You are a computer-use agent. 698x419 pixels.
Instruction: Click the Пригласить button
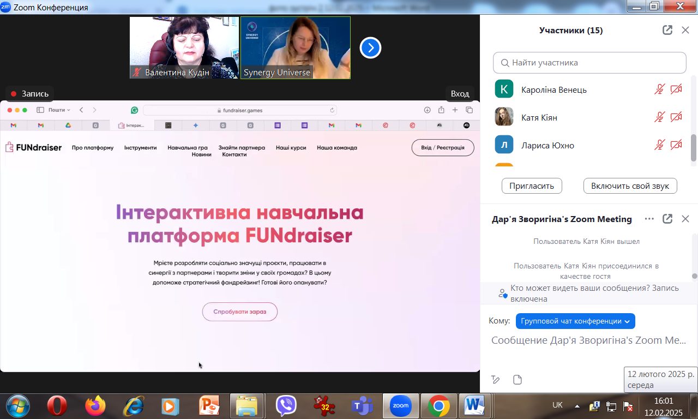(x=532, y=185)
